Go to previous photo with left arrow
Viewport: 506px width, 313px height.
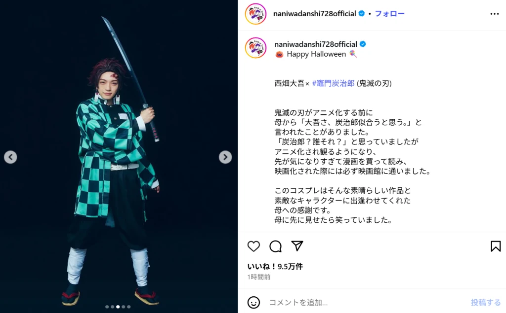pos(11,157)
